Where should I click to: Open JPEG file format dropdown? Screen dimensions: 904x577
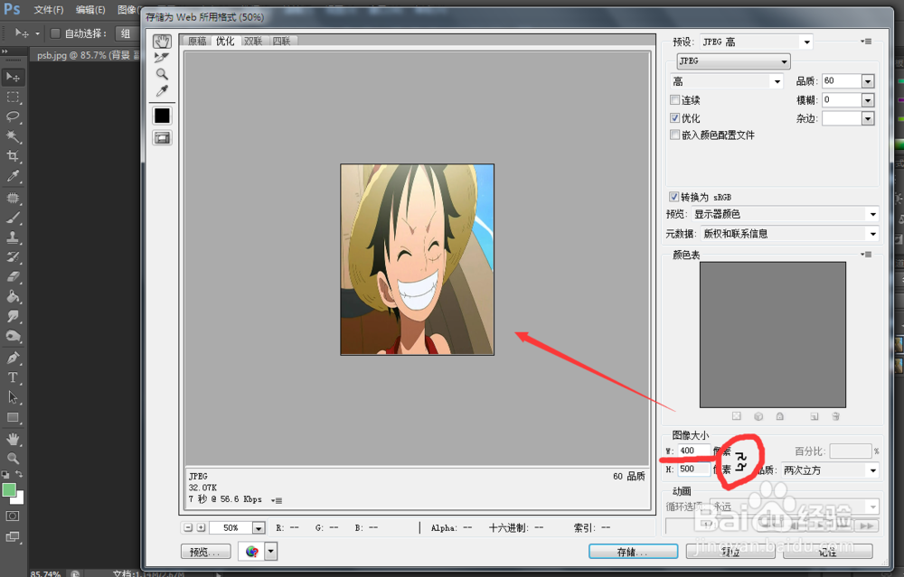[733, 61]
